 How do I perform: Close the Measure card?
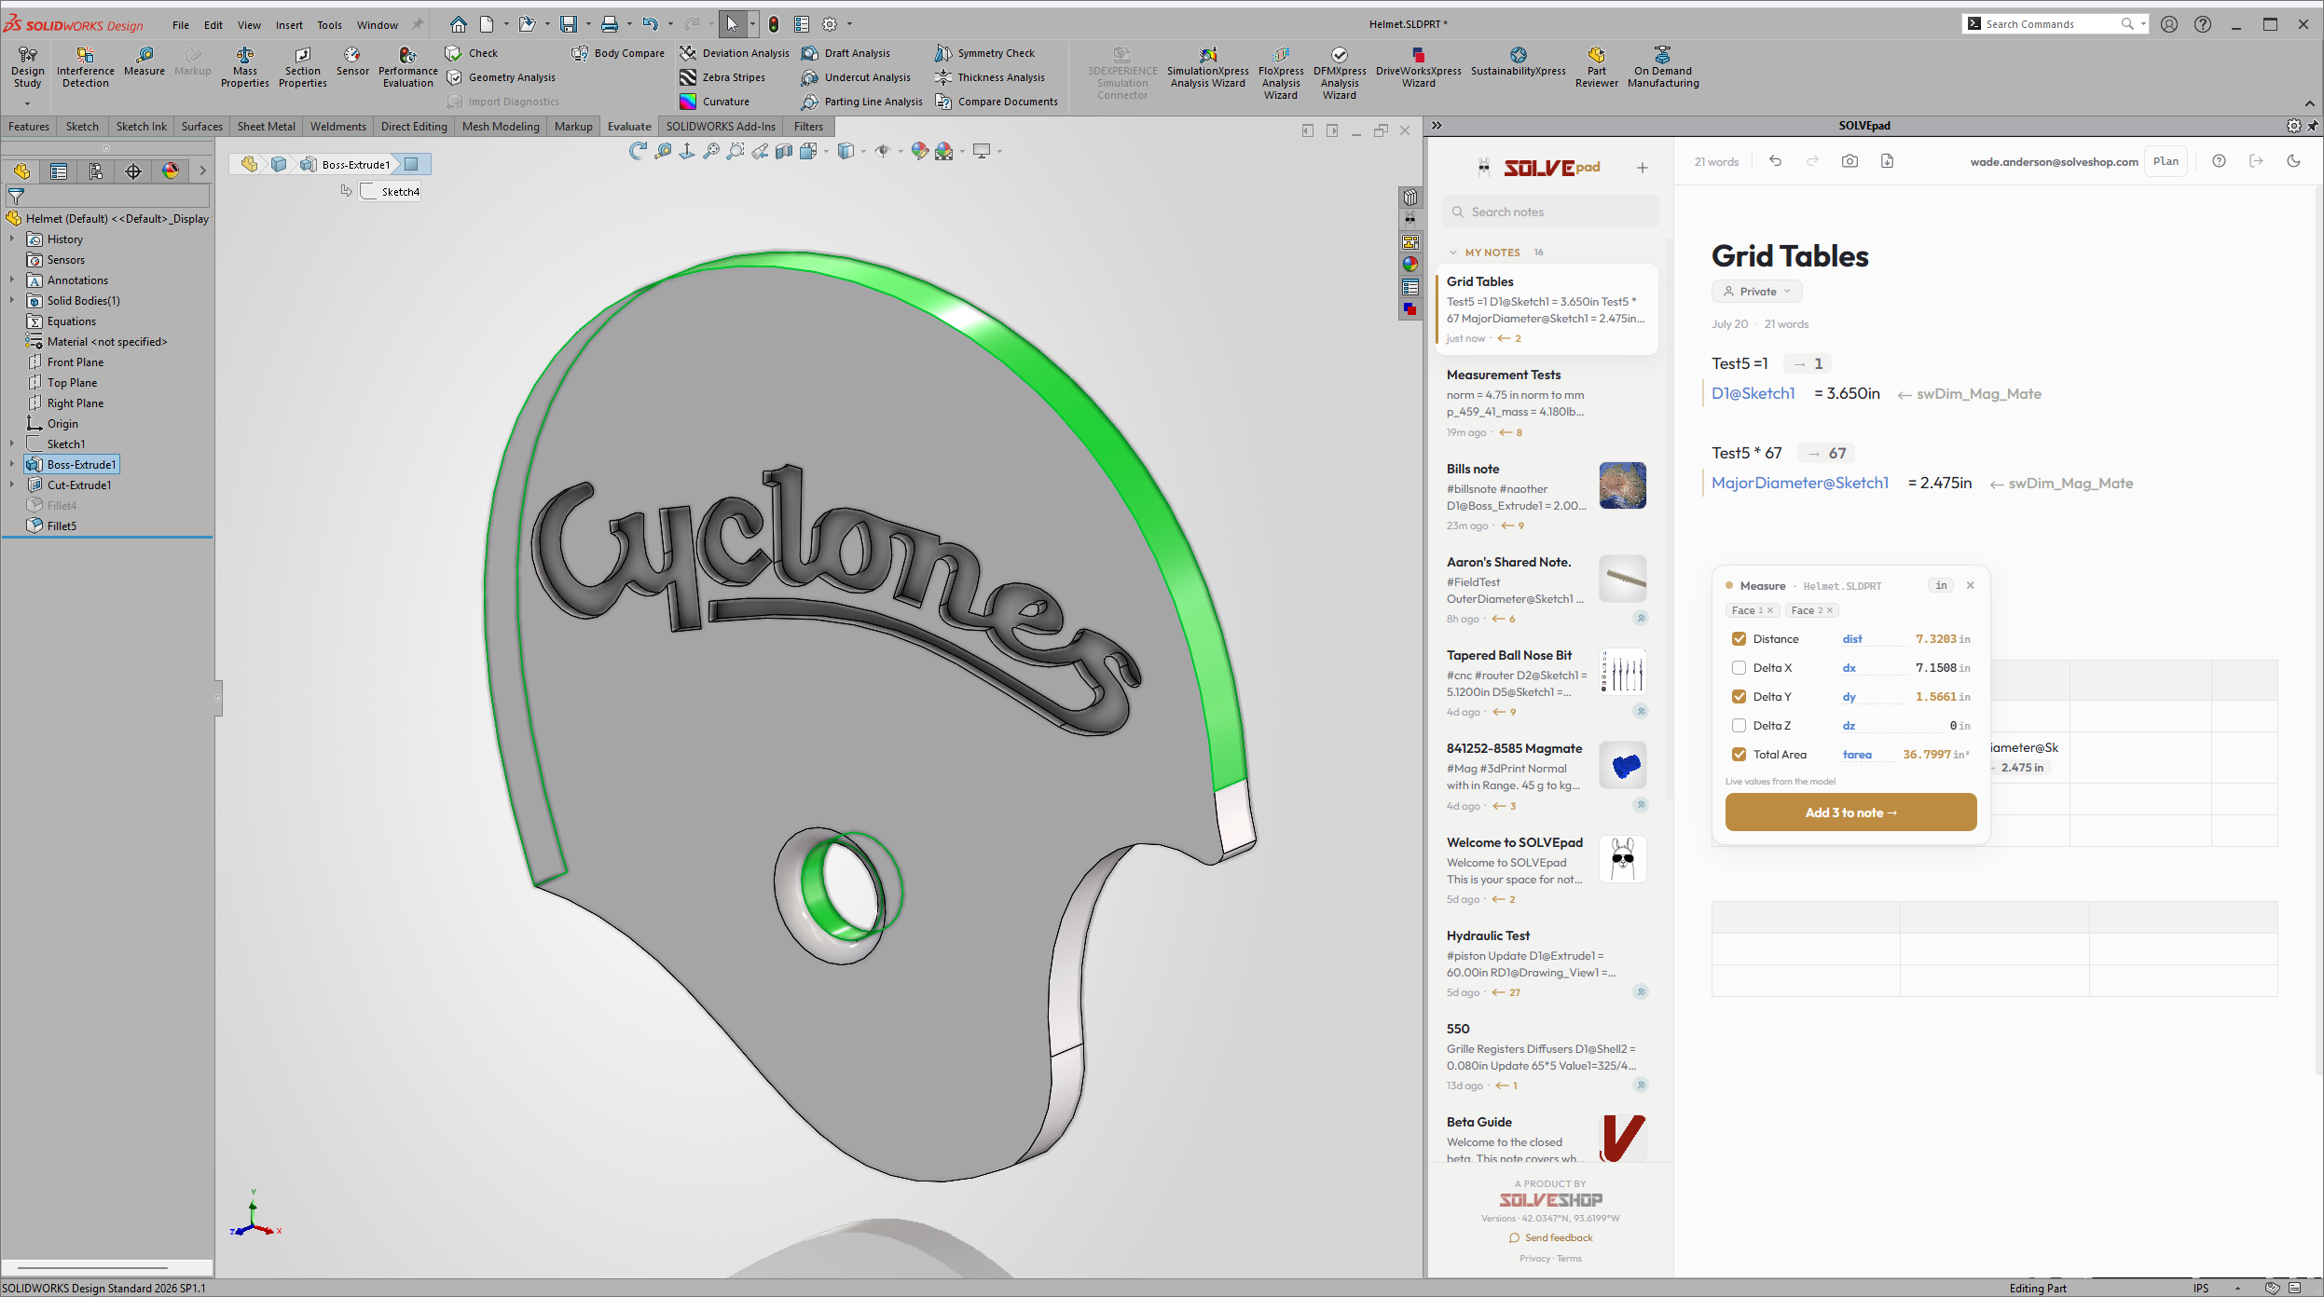[1970, 585]
